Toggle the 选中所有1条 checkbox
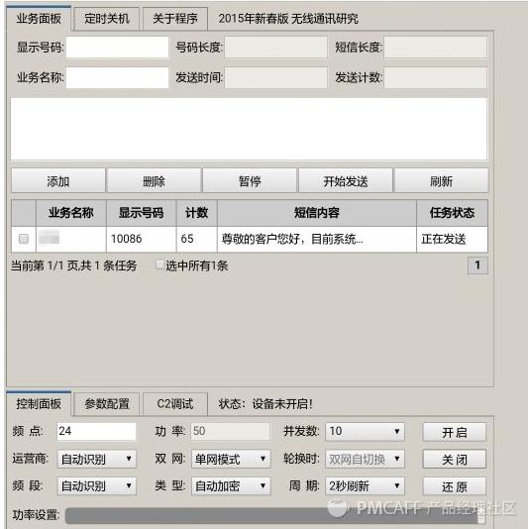This screenshot has width=528, height=529. (159, 265)
